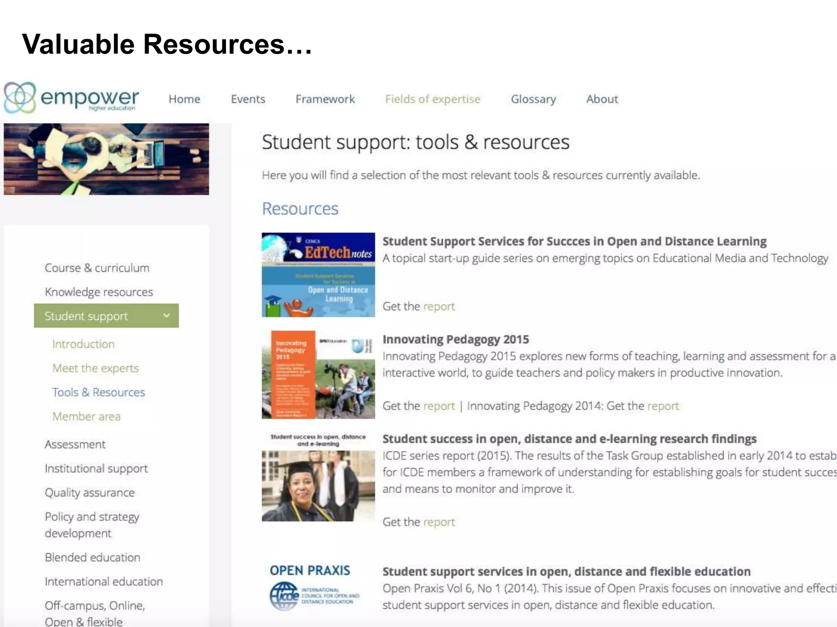Open Assessment in sidebar
837x627 pixels.
click(x=75, y=444)
